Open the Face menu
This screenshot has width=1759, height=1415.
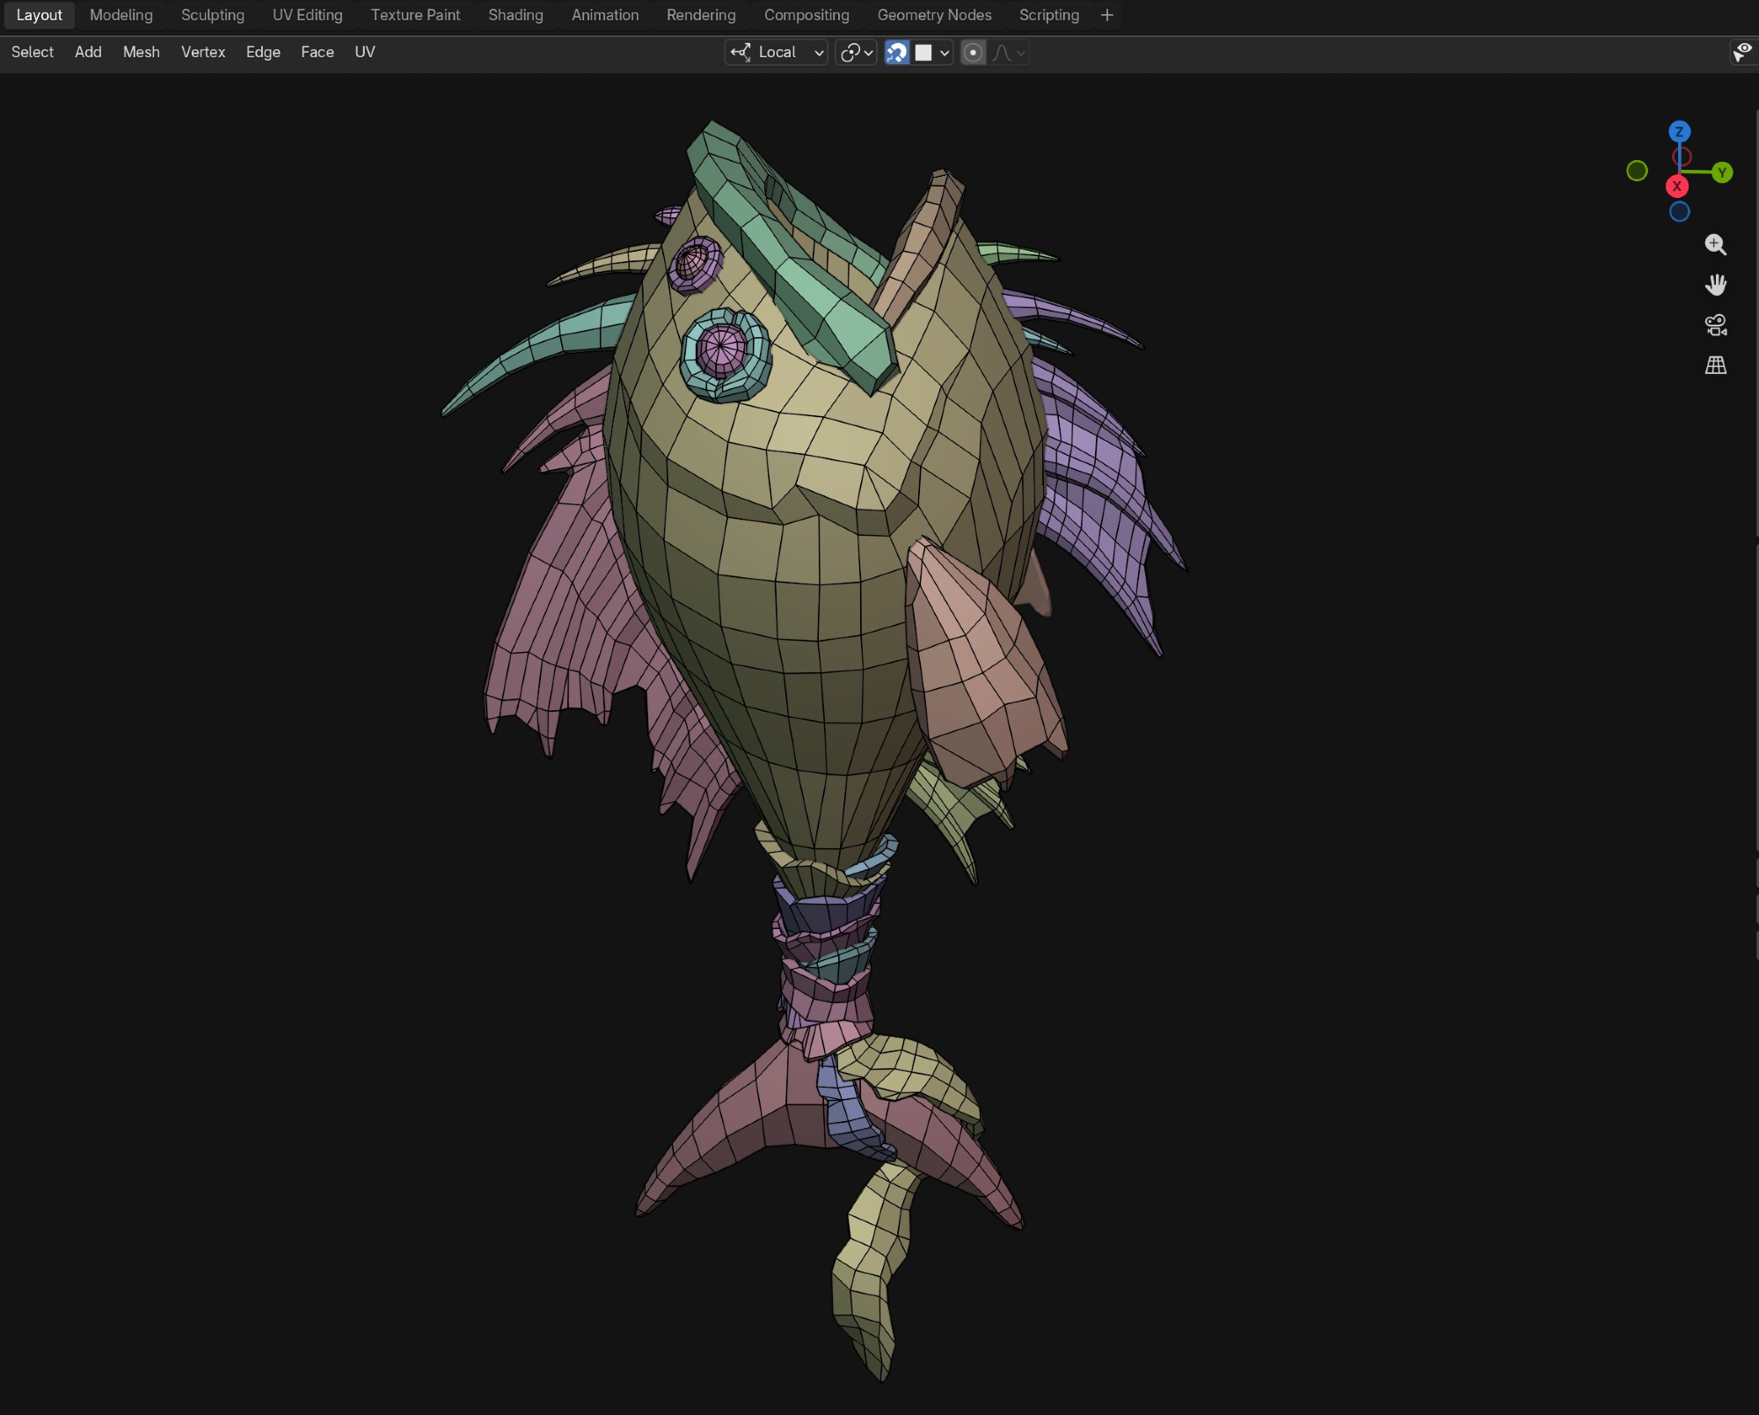click(x=317, y=52)
